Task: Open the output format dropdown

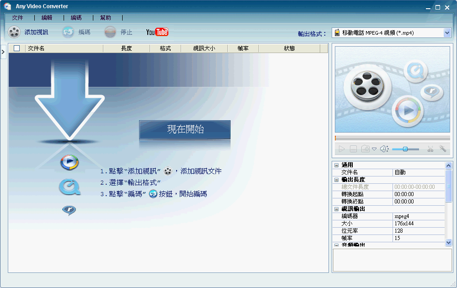Action: (447, 32)
